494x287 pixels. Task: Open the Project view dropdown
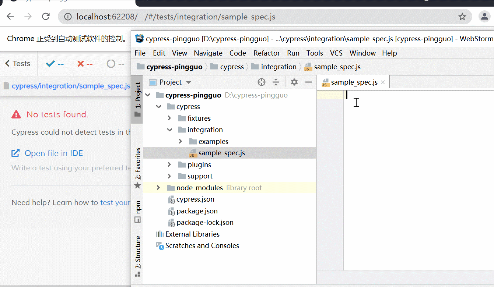pyautogui.click(x=189, y=82)
